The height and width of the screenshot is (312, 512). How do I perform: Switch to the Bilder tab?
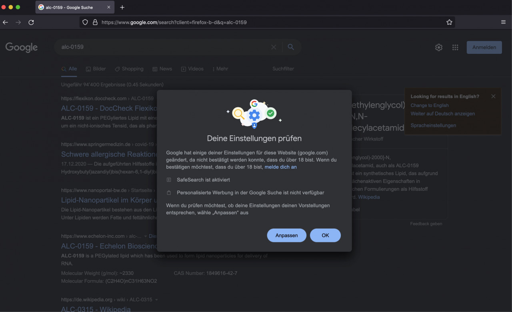(96, 69)
